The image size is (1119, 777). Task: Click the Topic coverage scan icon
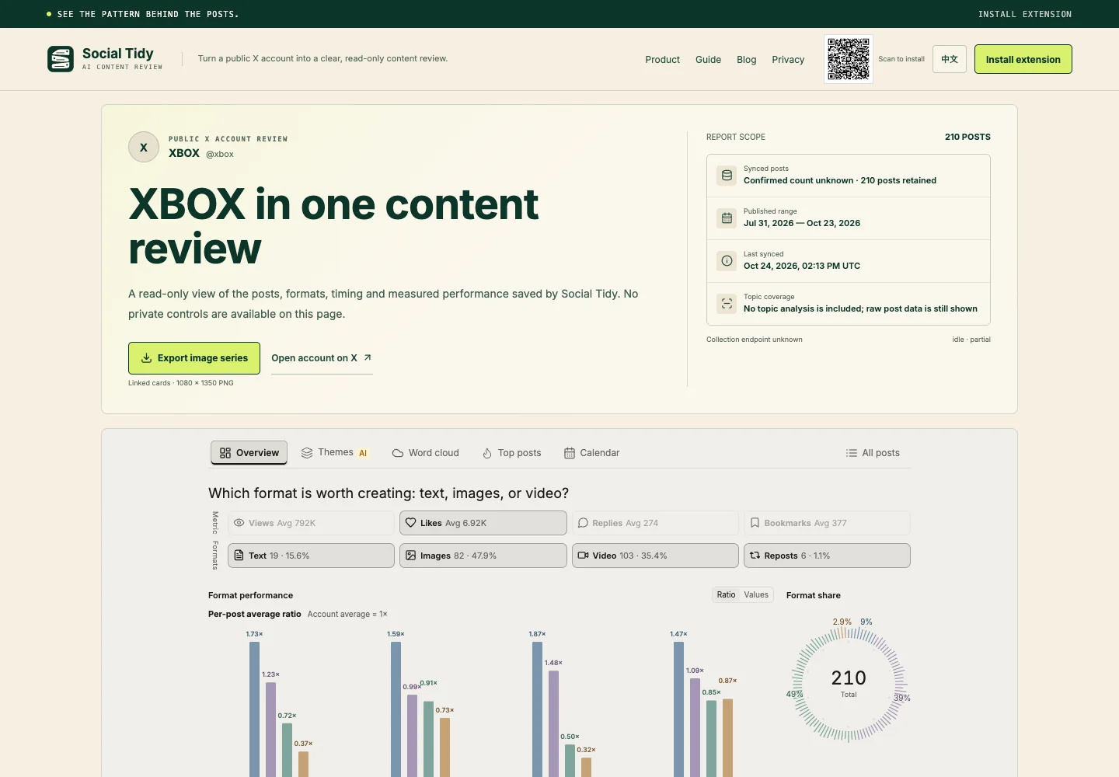click(x=727, y=304)
